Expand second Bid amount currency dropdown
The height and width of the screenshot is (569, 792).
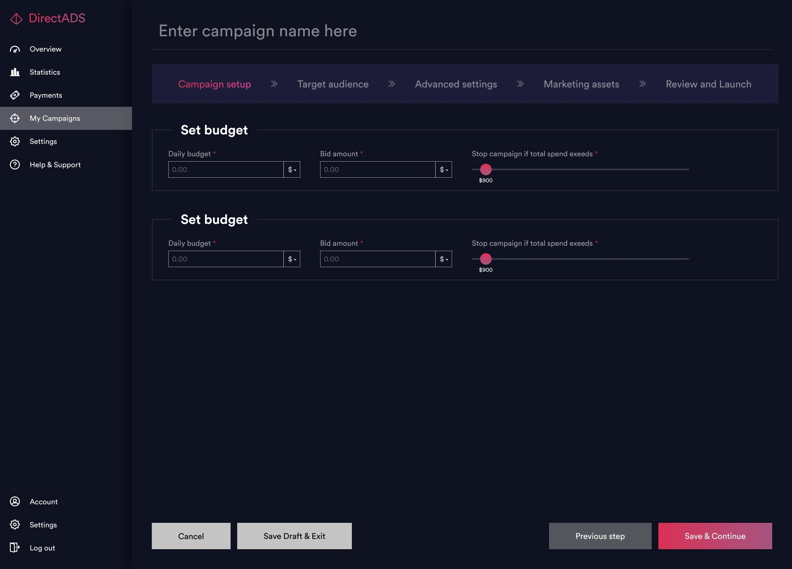(444, 259)
